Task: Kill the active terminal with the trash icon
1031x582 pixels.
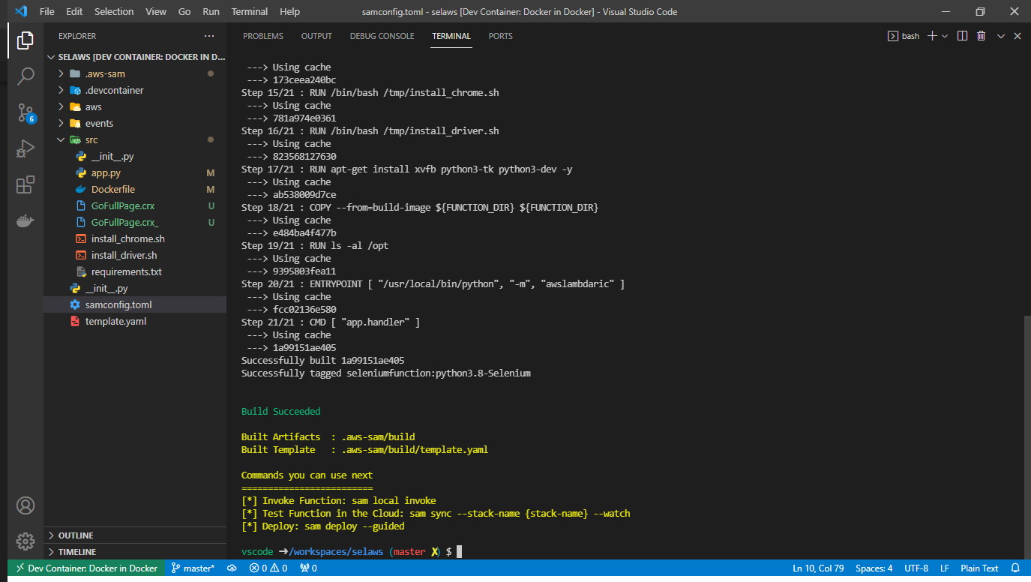Action: pyautogui.click(x=981, y=35)
